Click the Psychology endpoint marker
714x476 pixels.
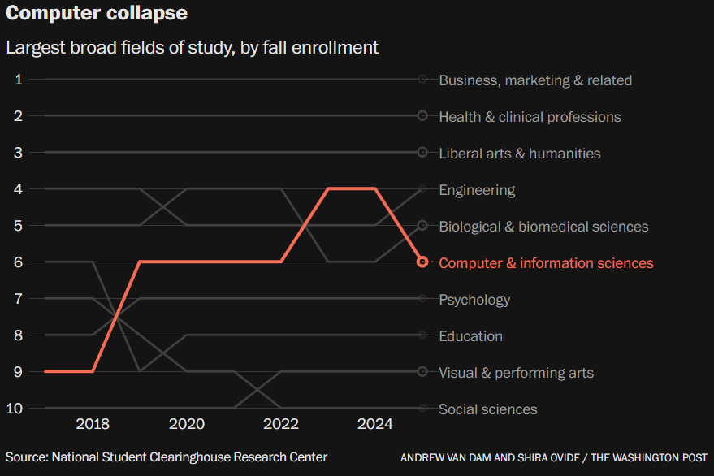pyautogui.click(x=422, y=298)
